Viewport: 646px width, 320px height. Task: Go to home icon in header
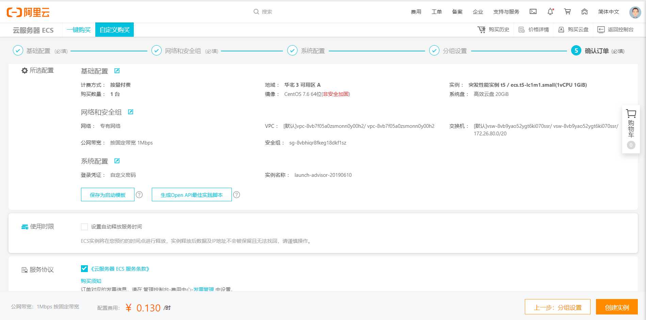pos(584,12)
